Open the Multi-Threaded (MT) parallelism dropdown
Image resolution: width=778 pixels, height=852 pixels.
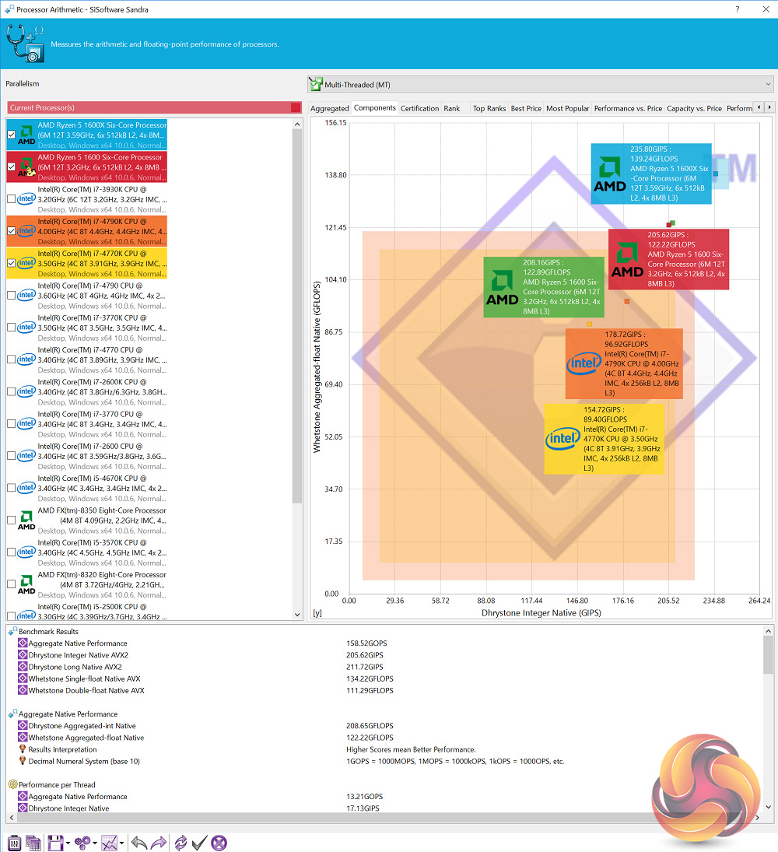pos(540,84)
